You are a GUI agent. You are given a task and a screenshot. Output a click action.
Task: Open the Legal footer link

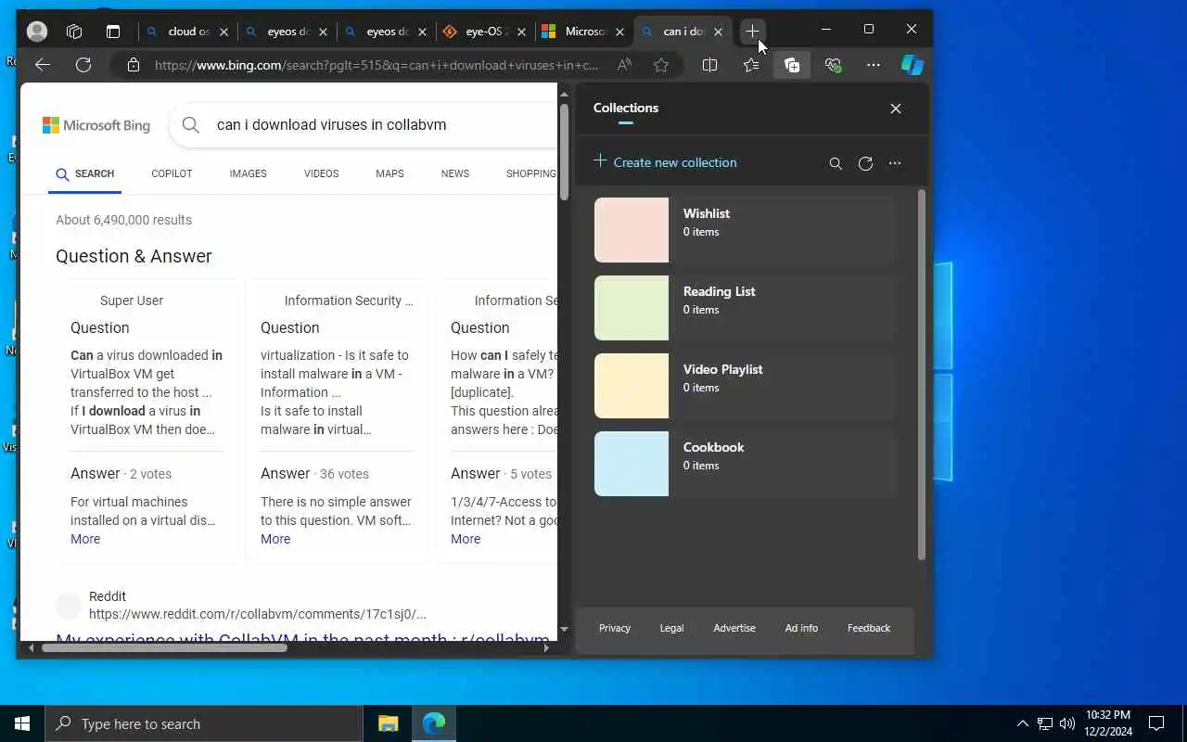click(671, 628)
